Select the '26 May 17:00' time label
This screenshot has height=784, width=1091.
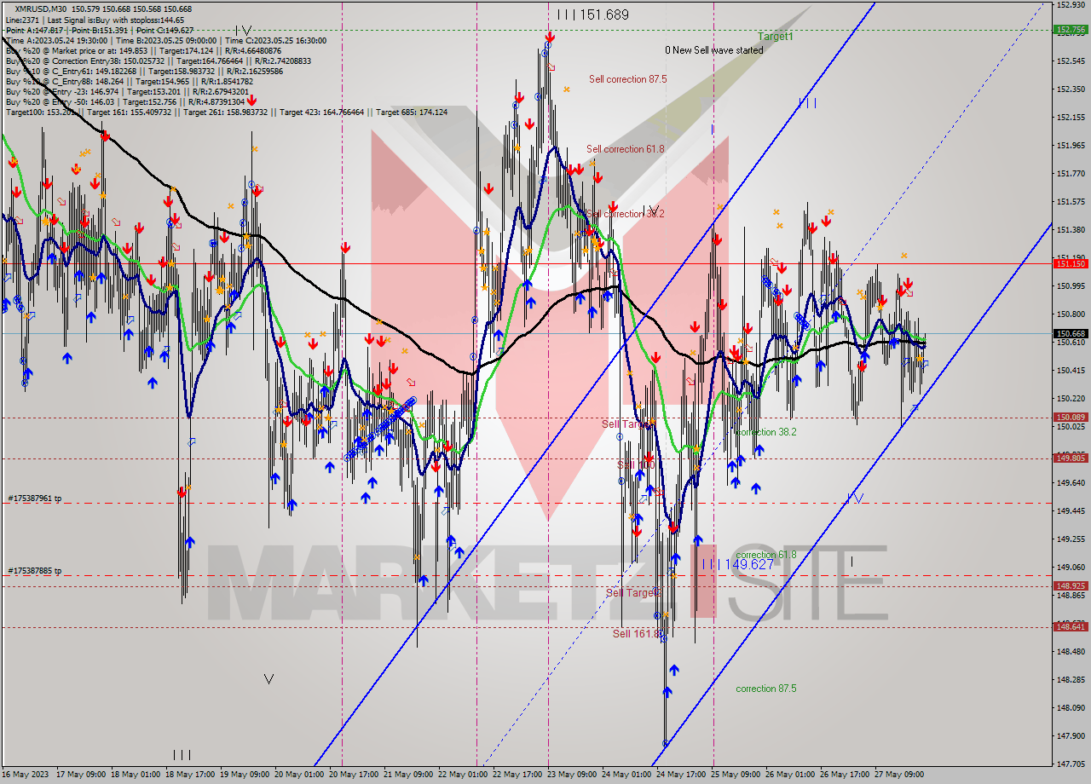click(845, 775)
